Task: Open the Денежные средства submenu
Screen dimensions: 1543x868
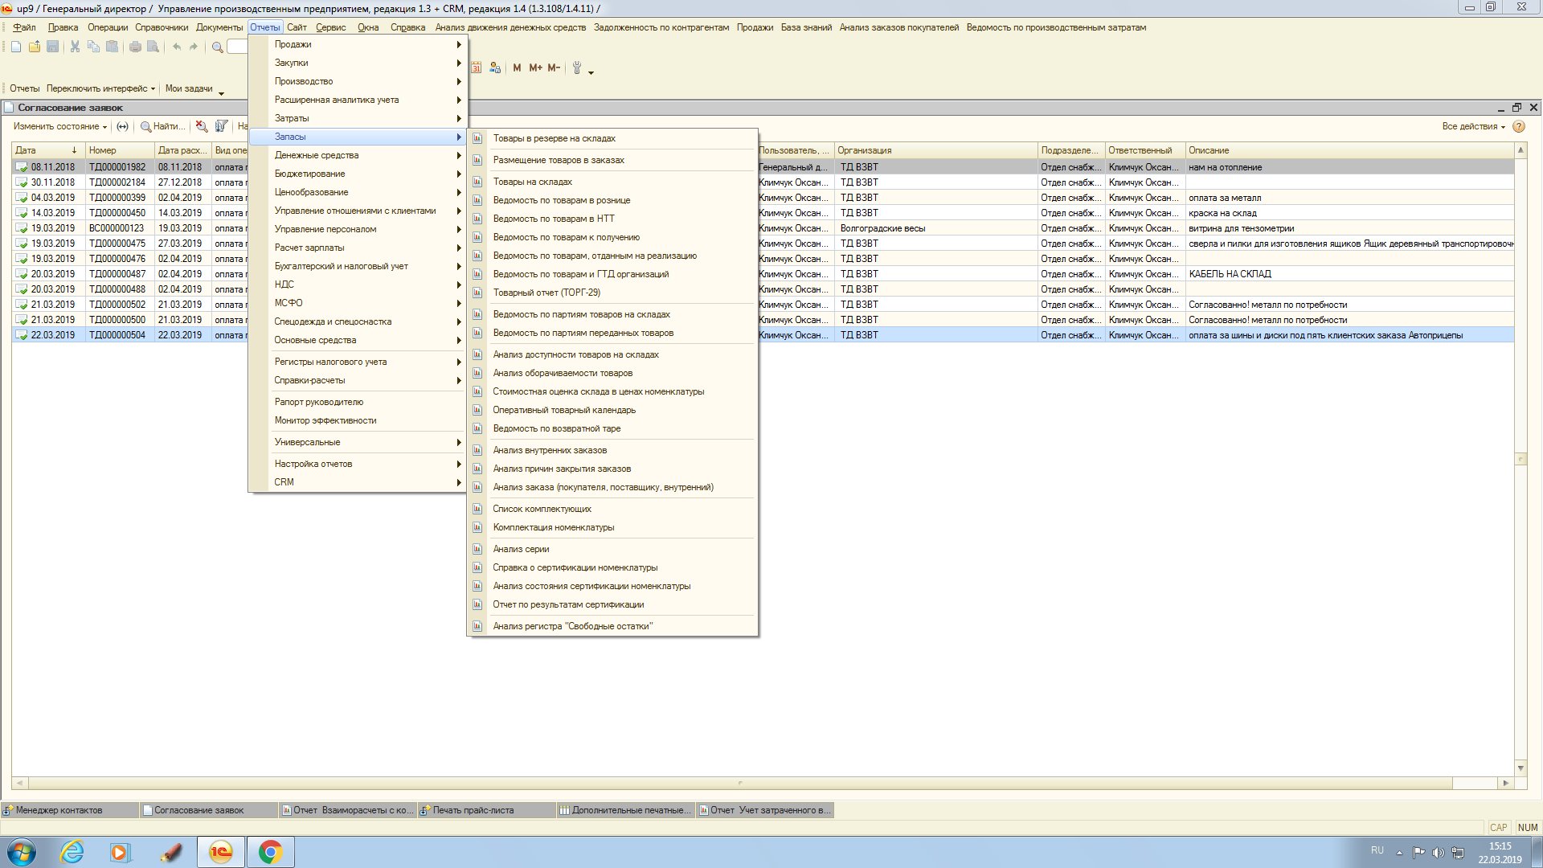Action: coord(317,155)
